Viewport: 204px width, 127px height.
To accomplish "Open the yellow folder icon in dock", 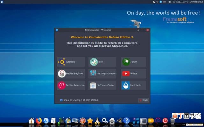I will (151, 121).
